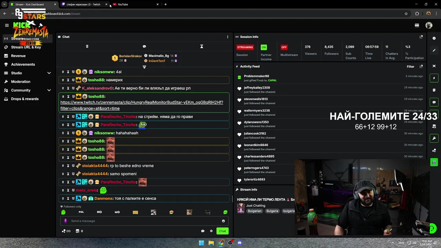Open Drops & rewards page

point(25,99)
